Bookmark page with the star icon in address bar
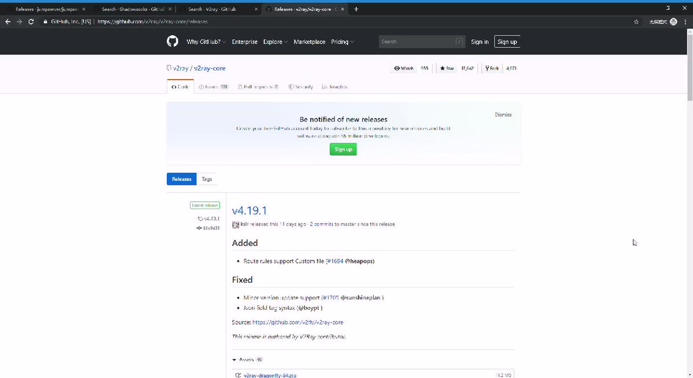693x378 pixels. coord(636,21)
